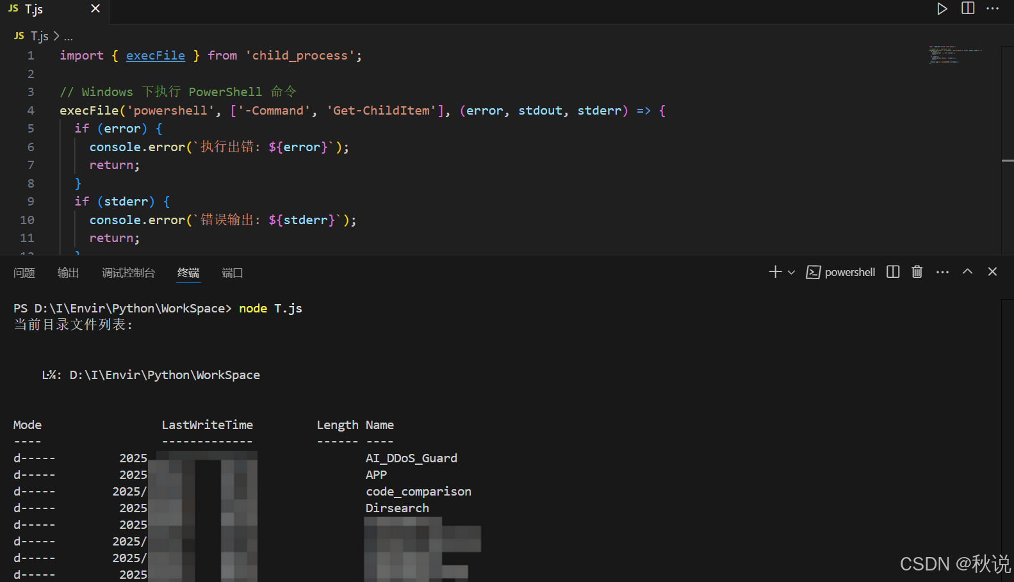This screenshot has height=582, width=1014.
Task: Click the breadcrumb ellipsis after T.js
Action: tap(69, 37)
